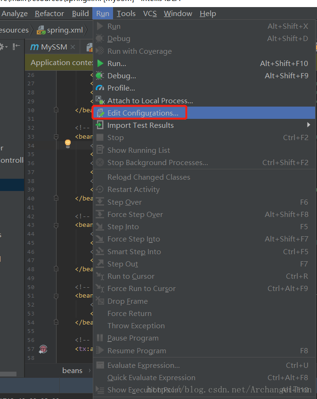
Task: Click line number 58 in gutter
Action: click(31, 358)
